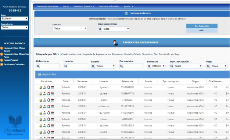This screenshot has height=140, width=230.
Task: Open the Ayuda menu
Action: point(128,7)
